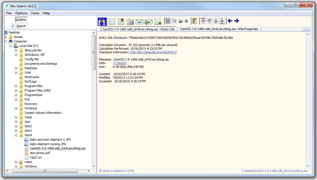Click the gray jump-to-bottom arrow icon
Image resolution: width=317 pixels, height=180 pixels.
[222, 21]
